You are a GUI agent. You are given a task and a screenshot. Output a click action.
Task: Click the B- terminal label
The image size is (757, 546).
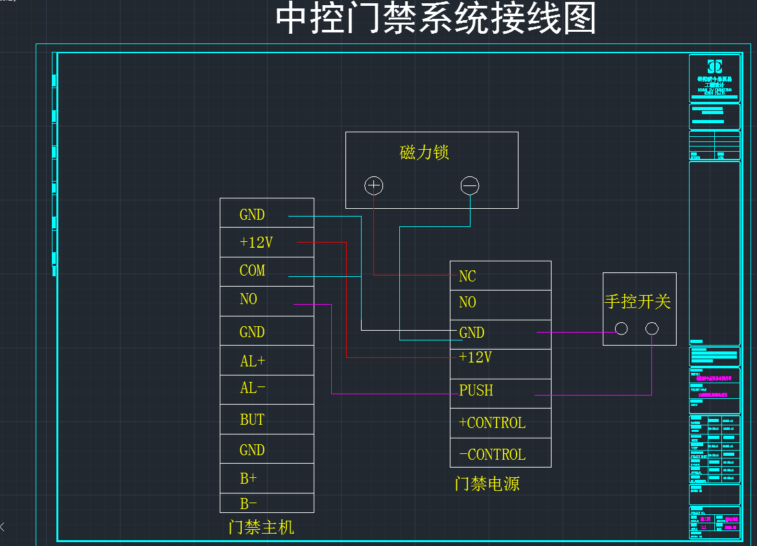tap(248, 504)
